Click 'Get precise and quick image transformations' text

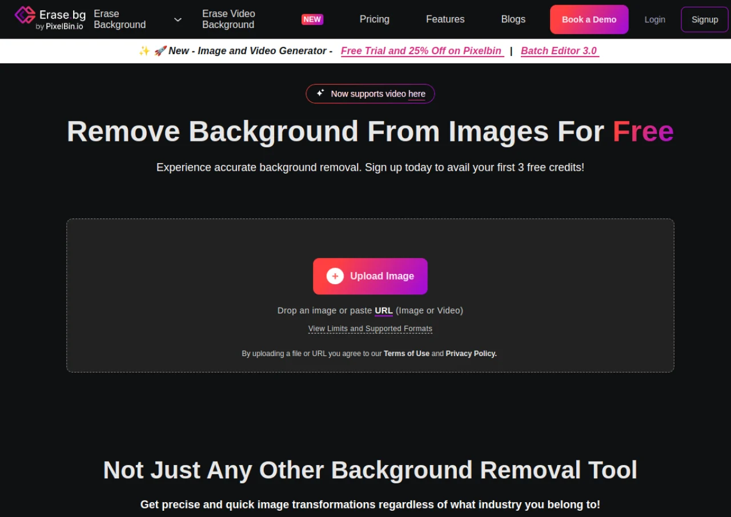370,504
